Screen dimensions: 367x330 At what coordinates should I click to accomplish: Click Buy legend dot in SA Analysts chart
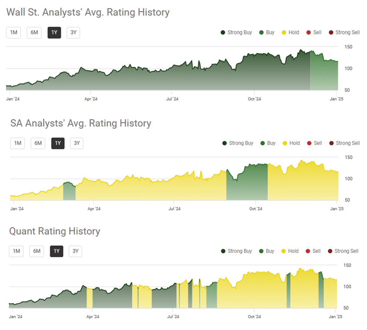point(262,143)
